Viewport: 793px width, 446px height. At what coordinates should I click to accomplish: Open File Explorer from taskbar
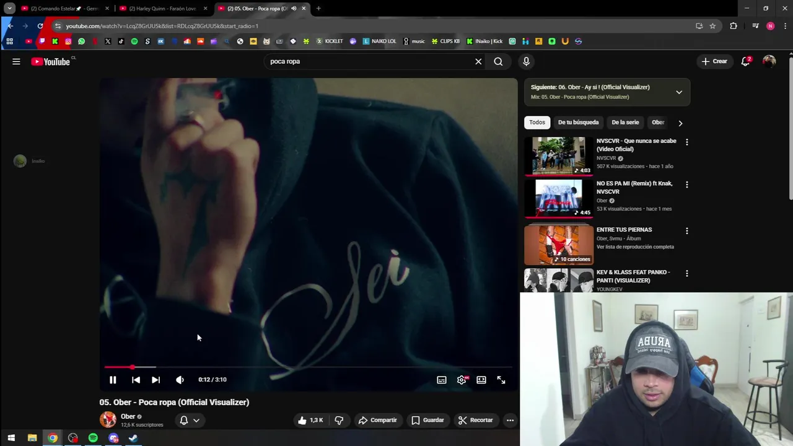(x=32, y=439)
